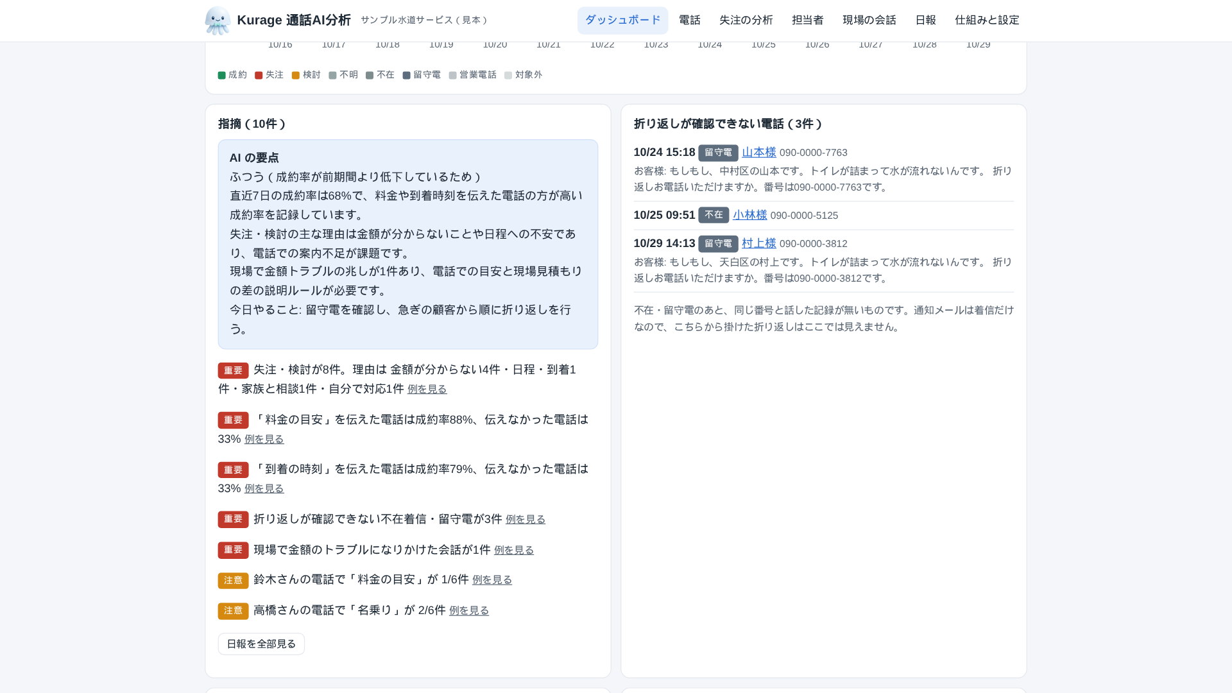The height and width of the screenshot is (693, 1232).
Task: Click the 重要 badge on 失注・検討が8件 row
Action: coord(233,371)
